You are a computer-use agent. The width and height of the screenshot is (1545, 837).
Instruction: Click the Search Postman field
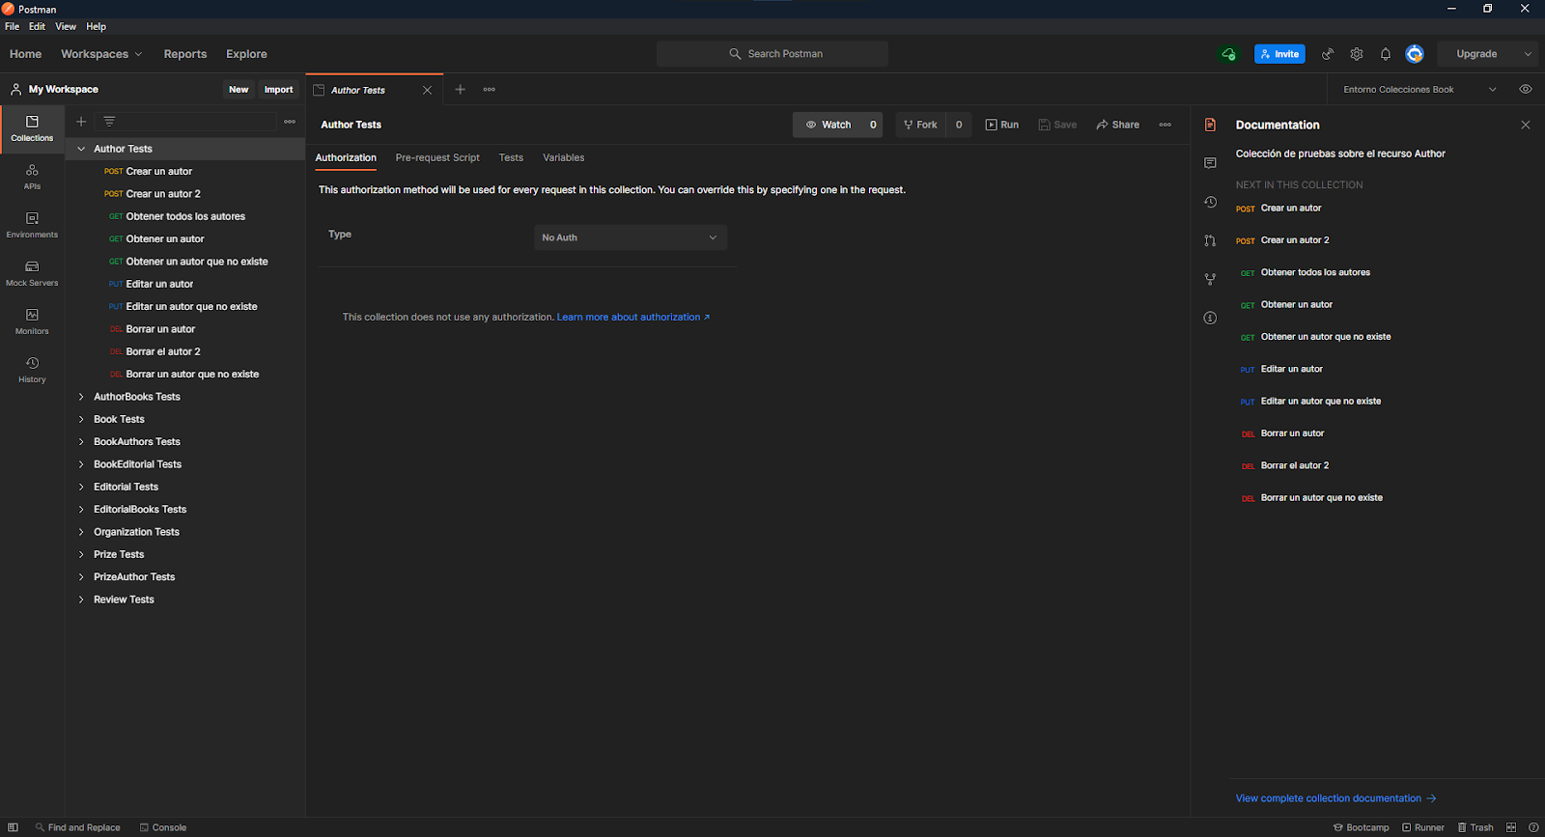pos(772,54)
